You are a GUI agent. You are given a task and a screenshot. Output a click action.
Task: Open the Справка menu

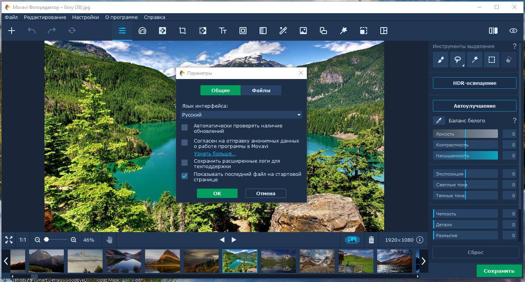154,17
